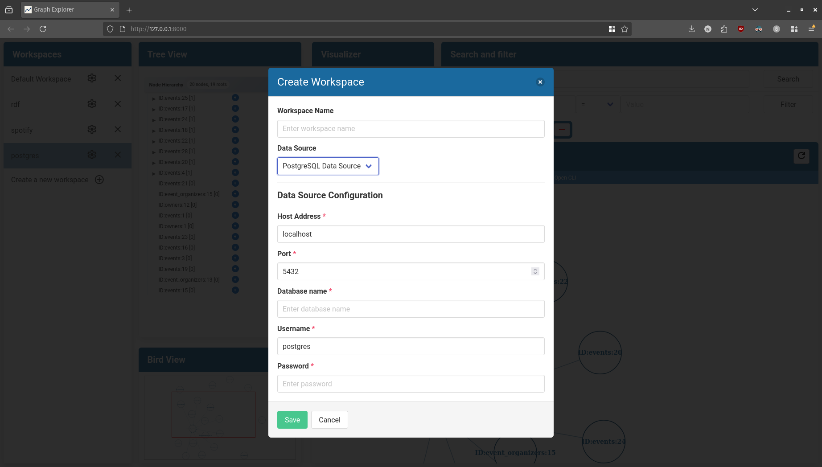Select the spotify workspace
This screenshot has height=467, width=822.
click(22, 130)
